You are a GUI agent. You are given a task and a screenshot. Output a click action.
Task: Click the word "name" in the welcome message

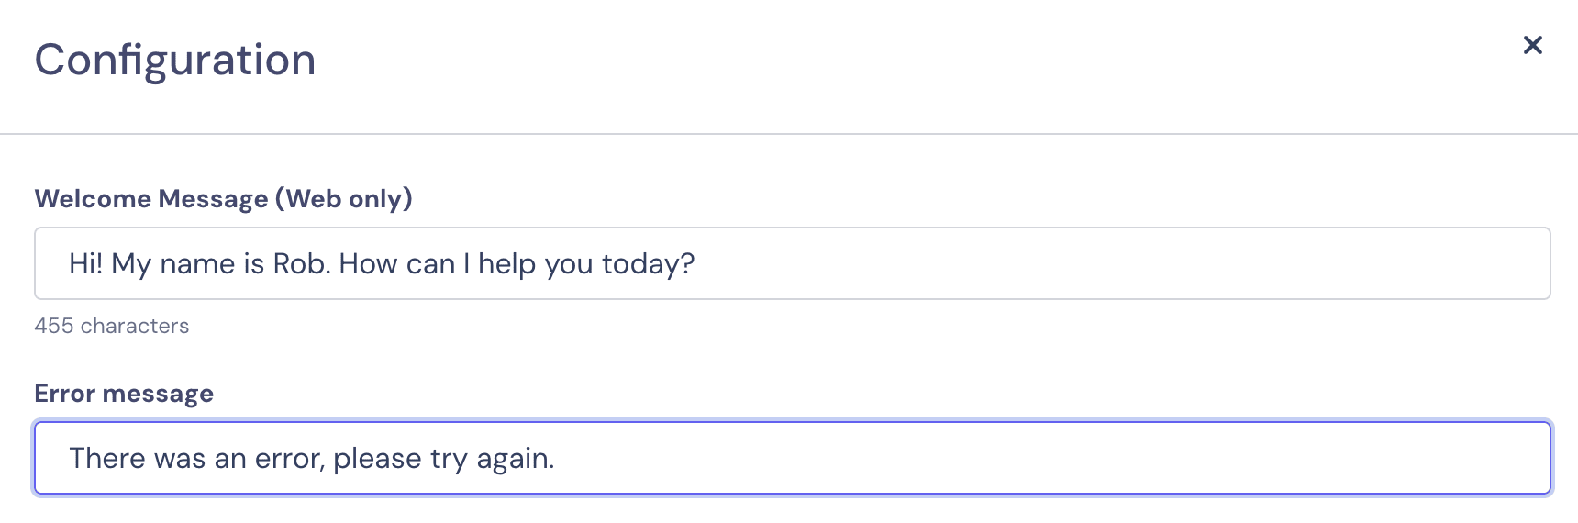pyautogui.click(x=197, y=264)
